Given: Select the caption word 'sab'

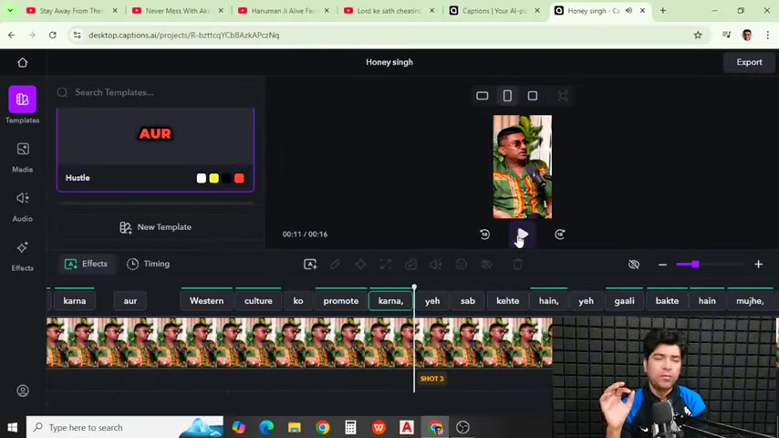Looking at the screenshot, I should (x=468, y=301).
